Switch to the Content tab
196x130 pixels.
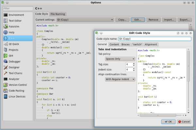[114, 45]
